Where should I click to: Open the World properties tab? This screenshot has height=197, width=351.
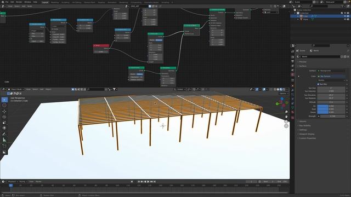coord(292,74)
